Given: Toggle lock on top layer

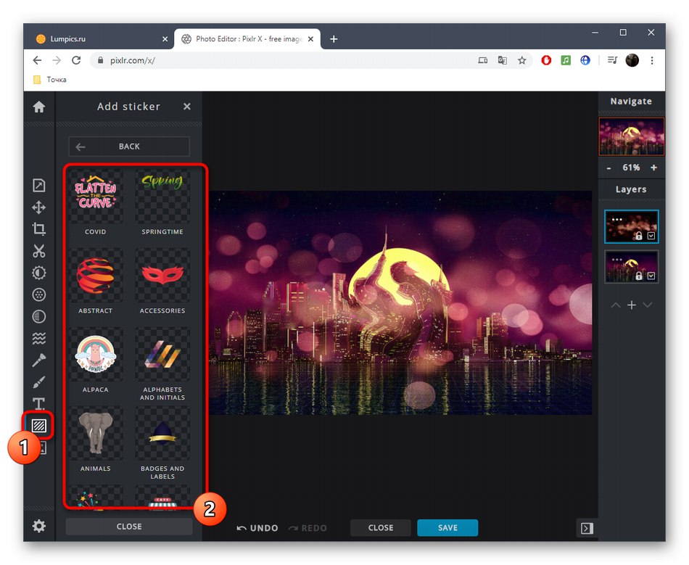Looking at the screenshot, I should coord(639,236).
